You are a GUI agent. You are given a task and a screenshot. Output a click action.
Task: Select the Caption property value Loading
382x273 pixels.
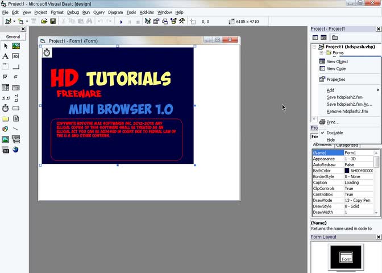359,183
